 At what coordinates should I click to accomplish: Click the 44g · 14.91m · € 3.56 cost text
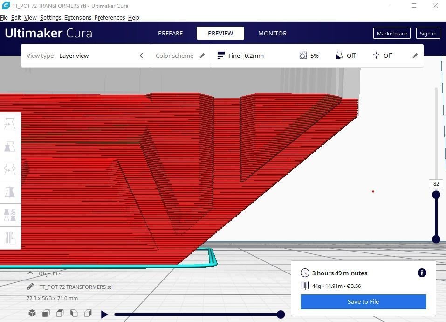coord(336,286)
